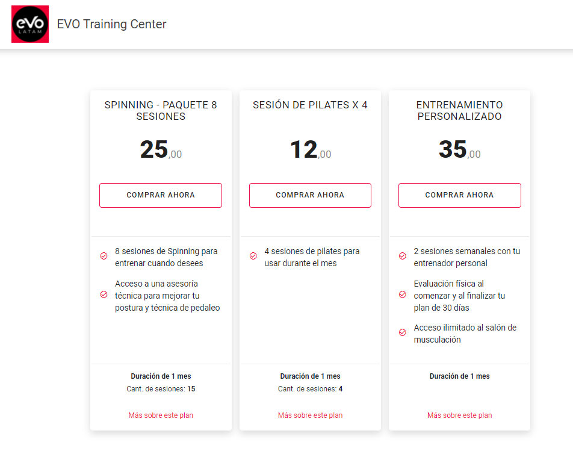Click checkmark beside '8 sesiones de Spinning'
Screen dimensions: 573x454
[x=104, y=256]
